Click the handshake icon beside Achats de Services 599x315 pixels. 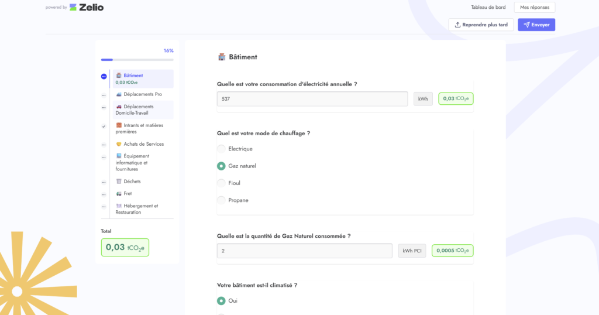tap(119, 144)
